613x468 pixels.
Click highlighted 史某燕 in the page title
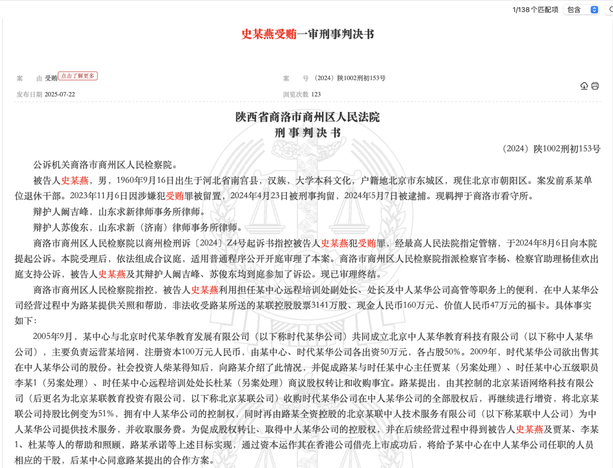257,34
